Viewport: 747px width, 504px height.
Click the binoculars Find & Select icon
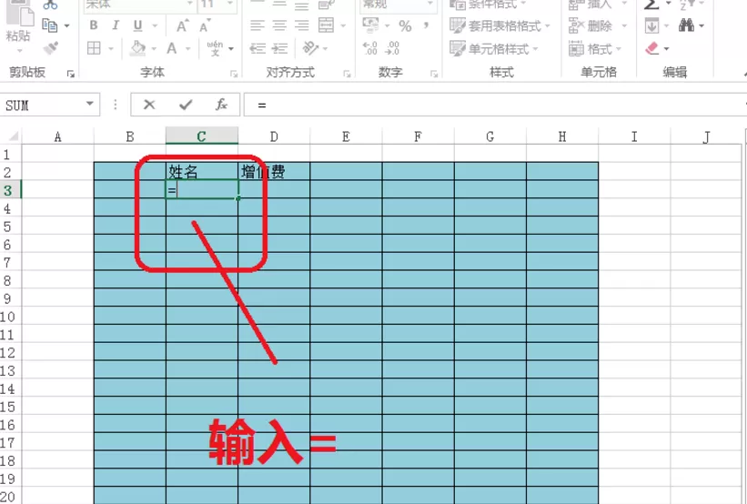[x=687, y=25]
